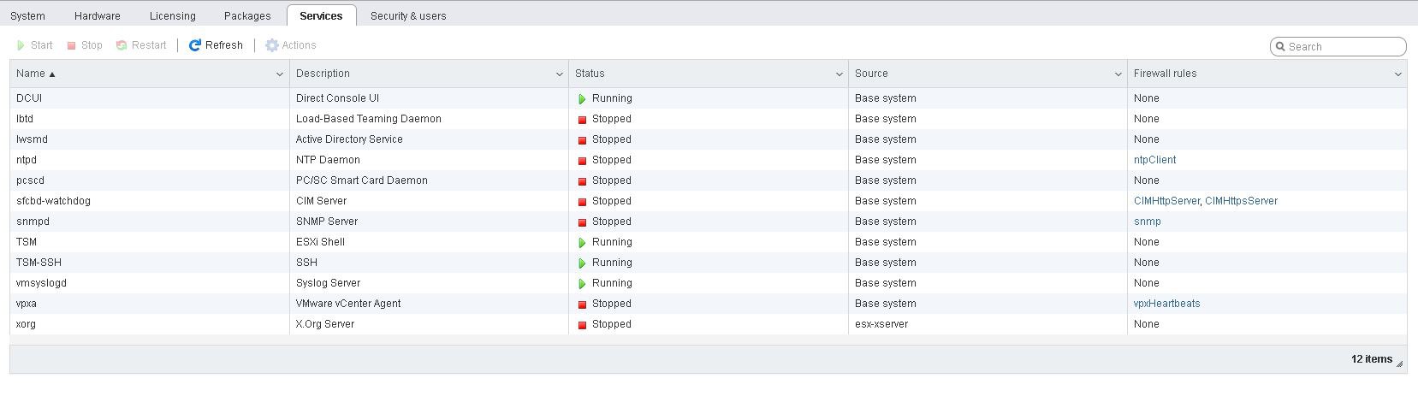Click the green running icon for SSH
Viewport: 1418px width, 402px height.
[582, 263]
